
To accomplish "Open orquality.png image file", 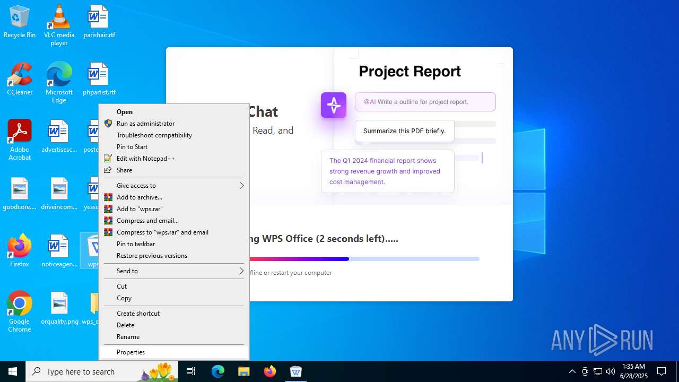I will (59, 309).
